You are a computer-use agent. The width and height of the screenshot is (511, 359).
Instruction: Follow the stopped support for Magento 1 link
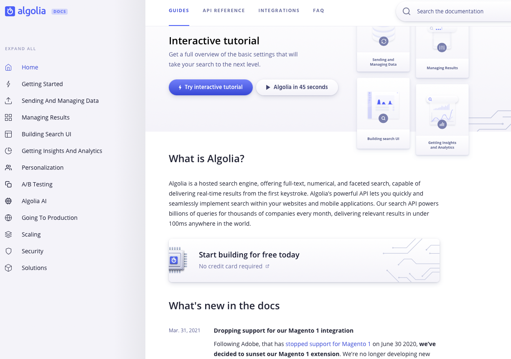pyautogui.click(x=328, y=344)
